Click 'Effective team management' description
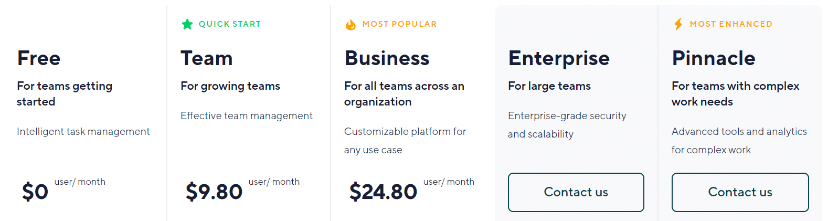The image size is (828, 221). (247, 116)
